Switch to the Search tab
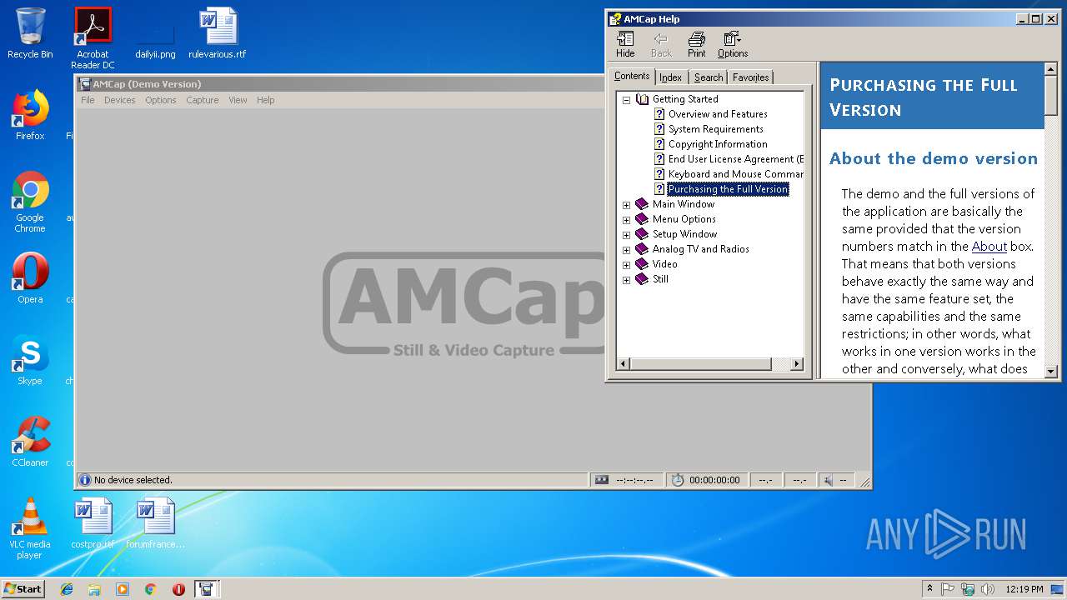 point(709,77)
